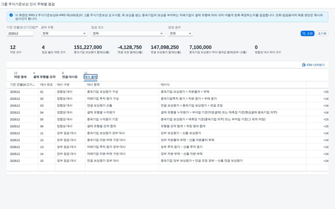This screenshot has height=209, width=335.
Task: Click the 대사 구분 column header
Action: coord(70,85)
